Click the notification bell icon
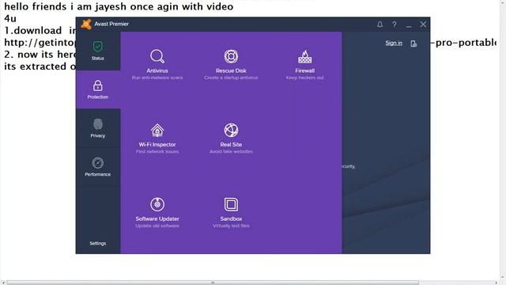Image resolution: width=506 pixels, height=285 pixels. [x=379, y=25]
